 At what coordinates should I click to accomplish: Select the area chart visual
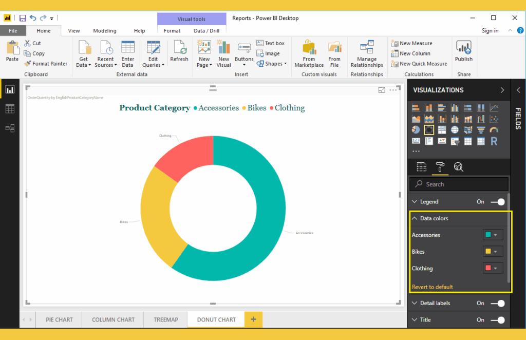[x=416, y=119]
